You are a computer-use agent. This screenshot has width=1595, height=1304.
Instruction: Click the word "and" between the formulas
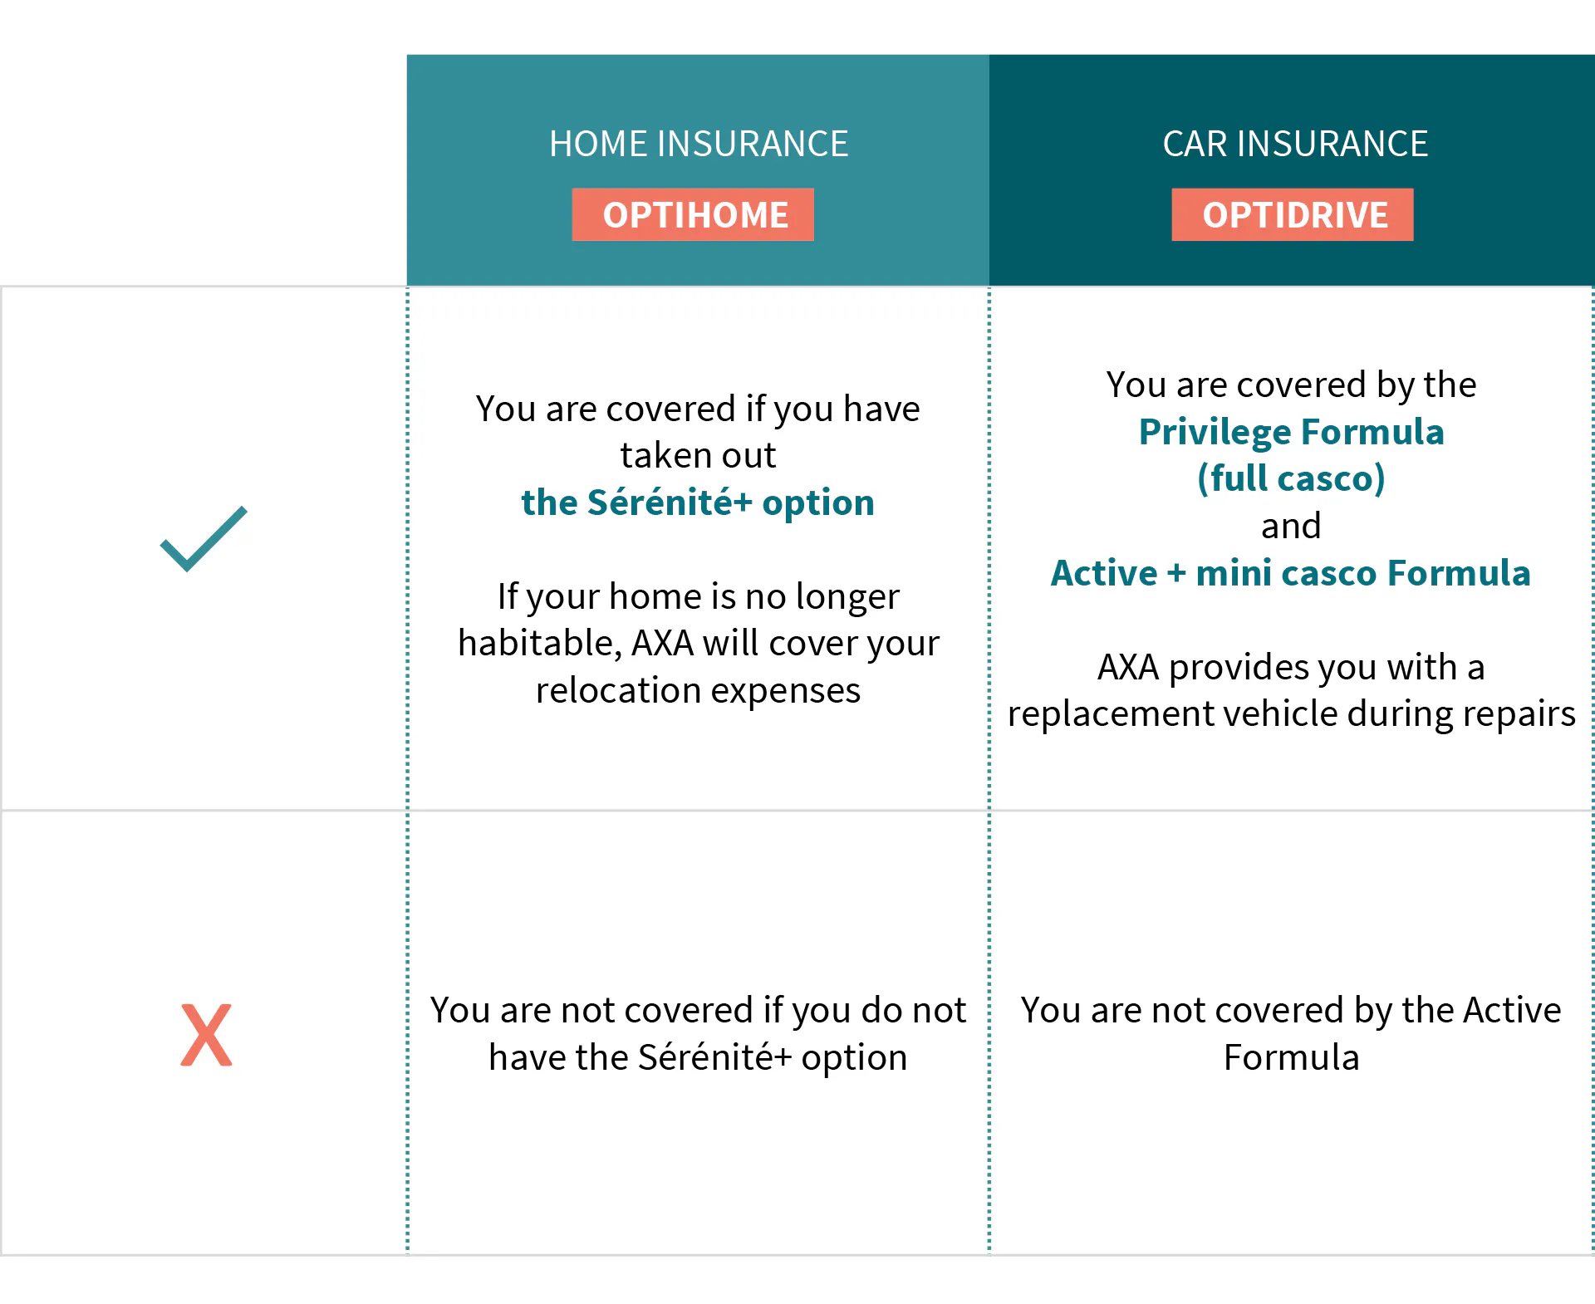(1291, 526)
